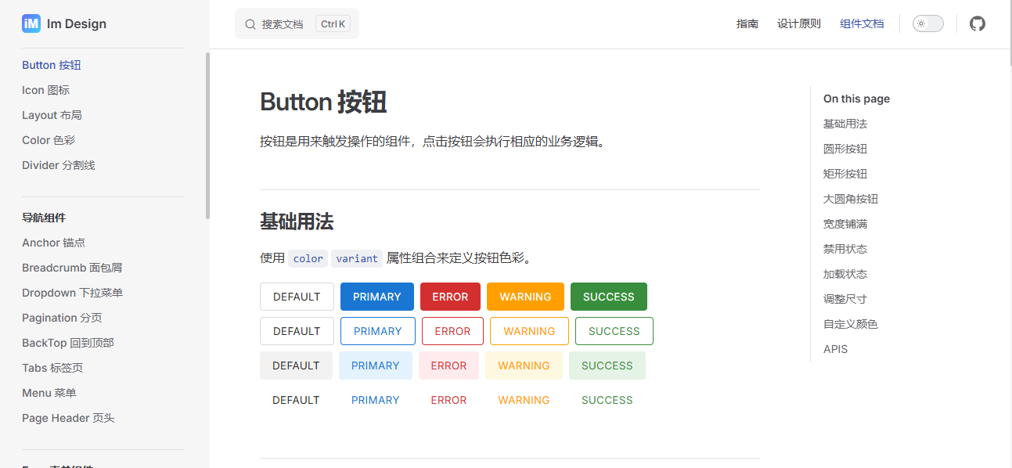Open Tabs 标签页 sidebar page
Viewport: 1012px width, 468px height.
52,368
